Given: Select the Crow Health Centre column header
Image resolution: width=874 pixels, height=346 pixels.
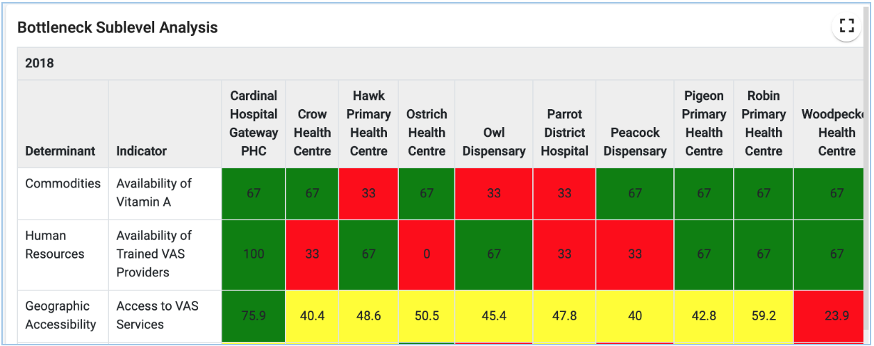Looking at the screenshot, I should (312, 124).
